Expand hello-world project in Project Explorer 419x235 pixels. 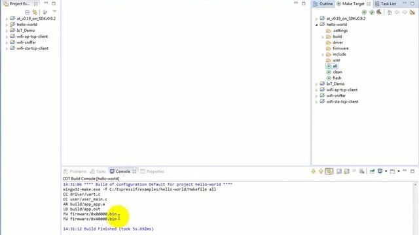point(7,25)
